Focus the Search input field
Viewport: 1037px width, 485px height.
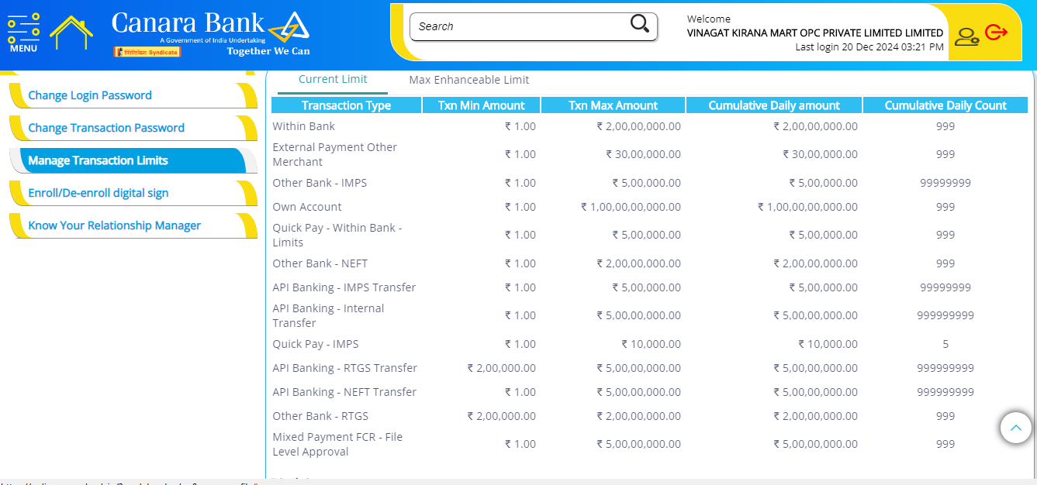(x=534, y=26)
